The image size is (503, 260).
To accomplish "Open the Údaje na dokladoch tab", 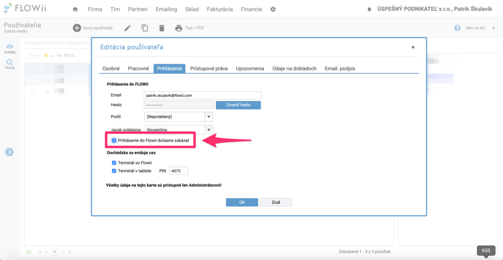I will coord(295,69).
